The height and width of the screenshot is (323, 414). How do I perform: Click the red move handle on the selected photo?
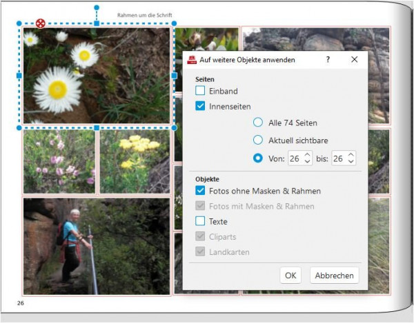[41, 23]
